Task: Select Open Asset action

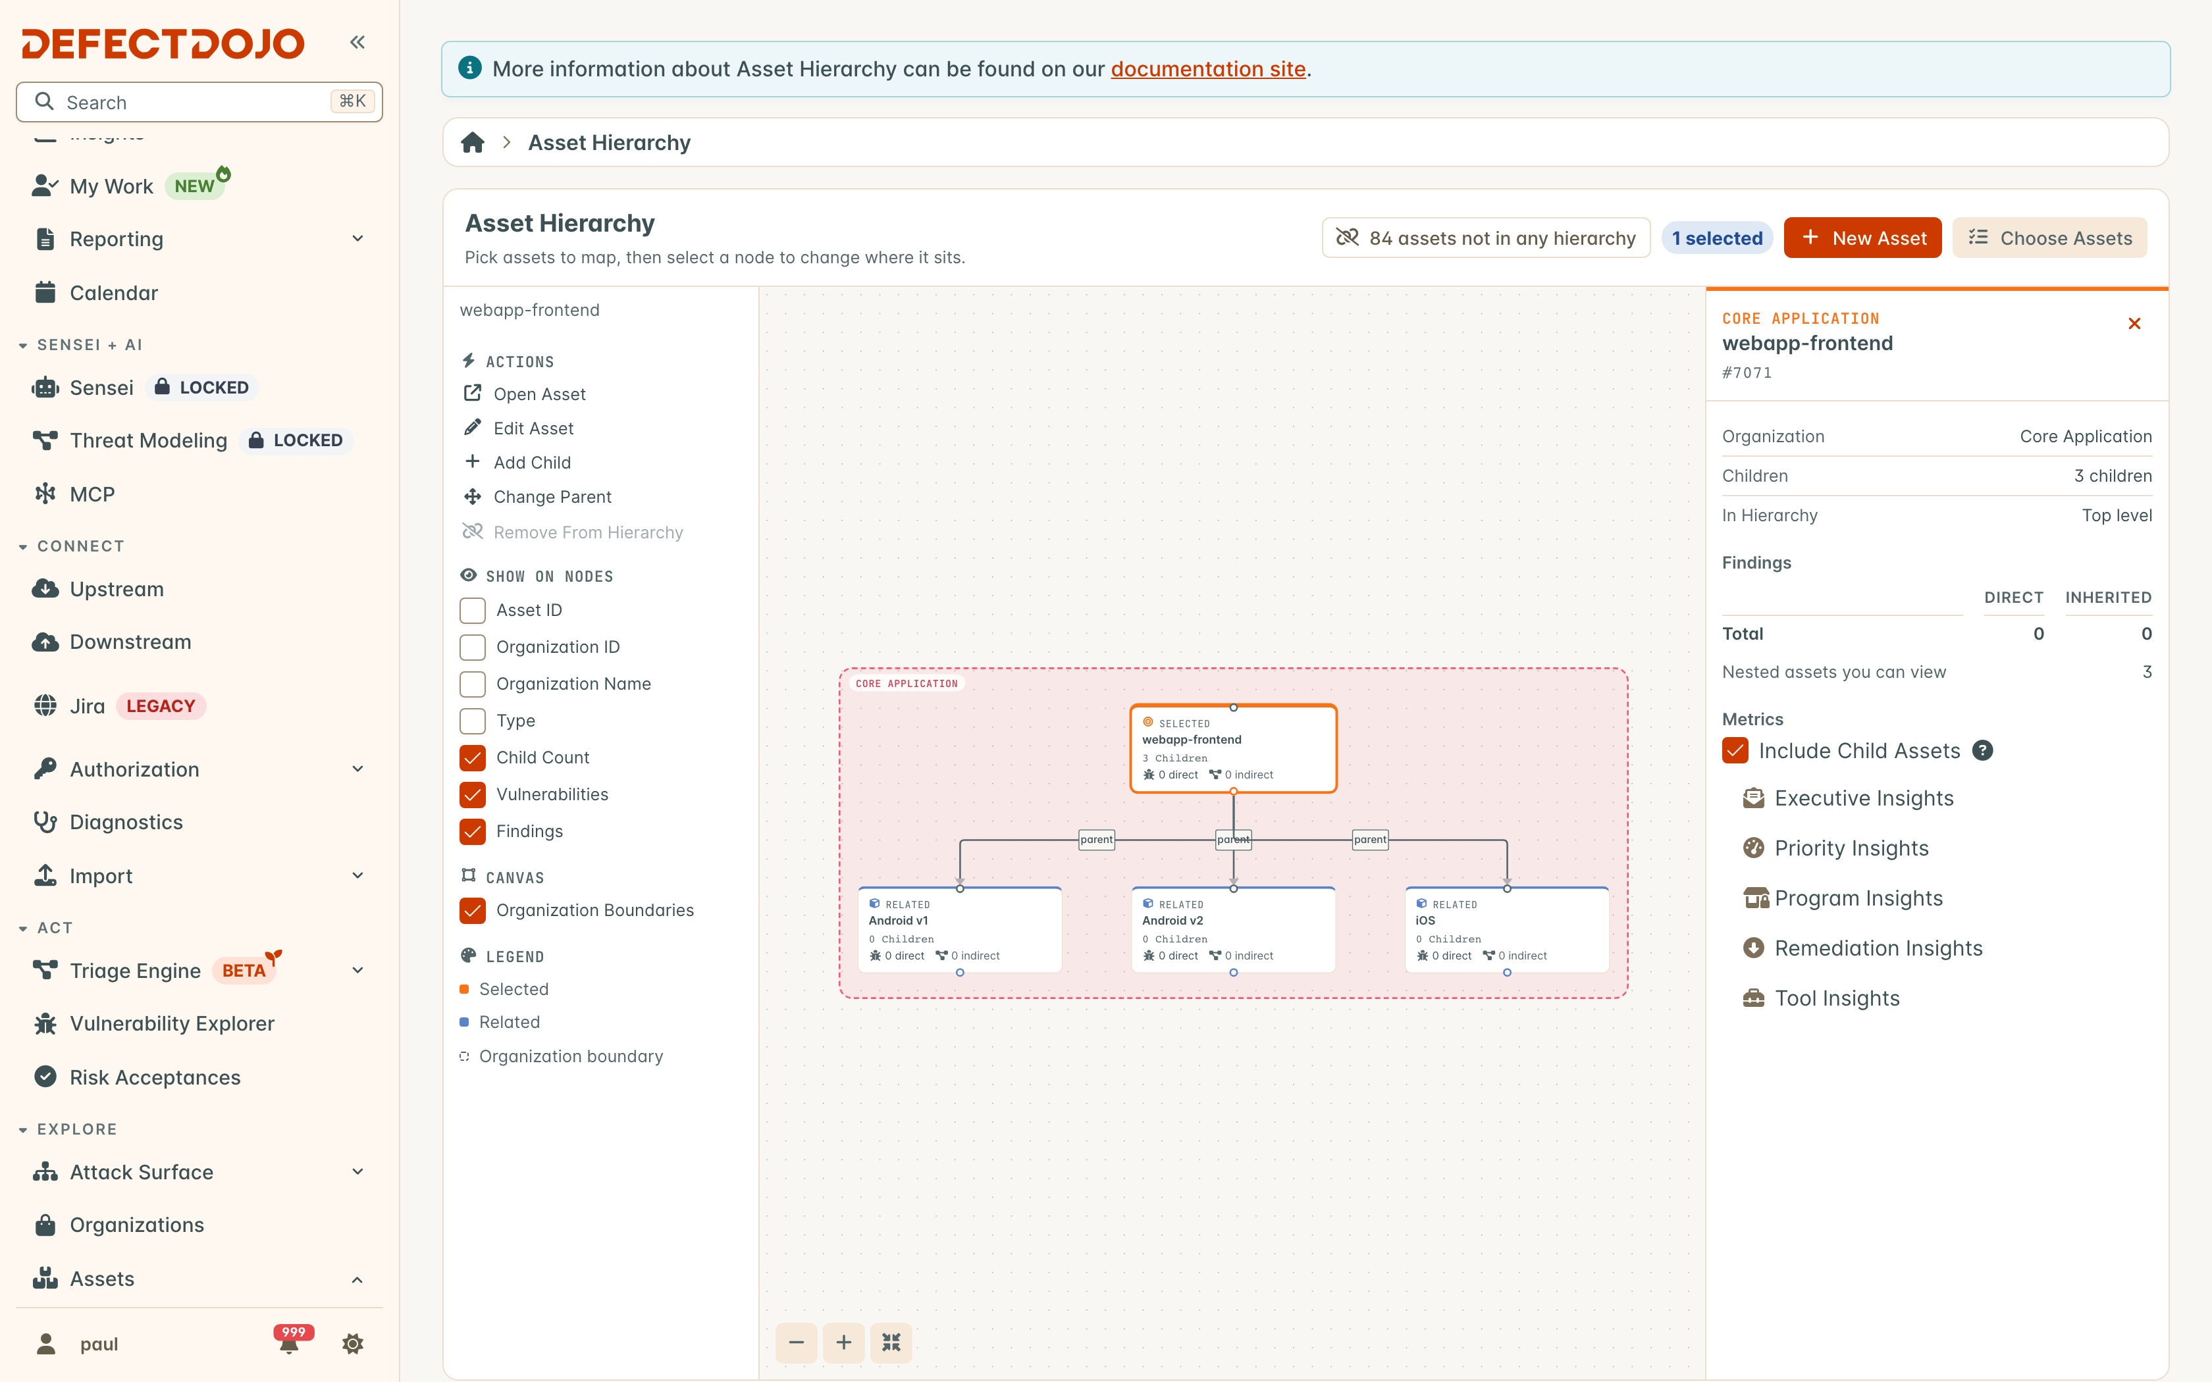Action: point(525,394)
